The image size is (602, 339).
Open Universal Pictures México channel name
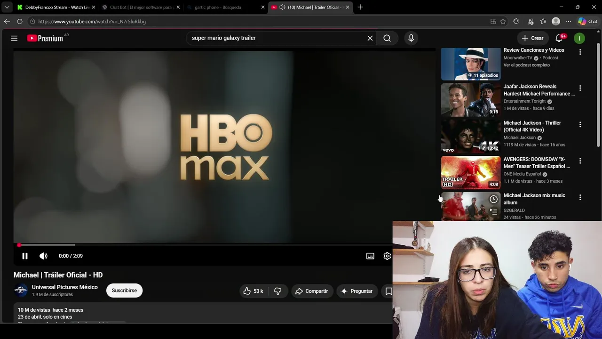coord(64,287)
